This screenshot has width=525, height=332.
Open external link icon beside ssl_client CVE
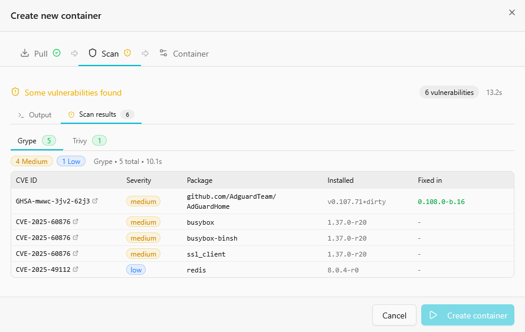(x=75, y=254)
